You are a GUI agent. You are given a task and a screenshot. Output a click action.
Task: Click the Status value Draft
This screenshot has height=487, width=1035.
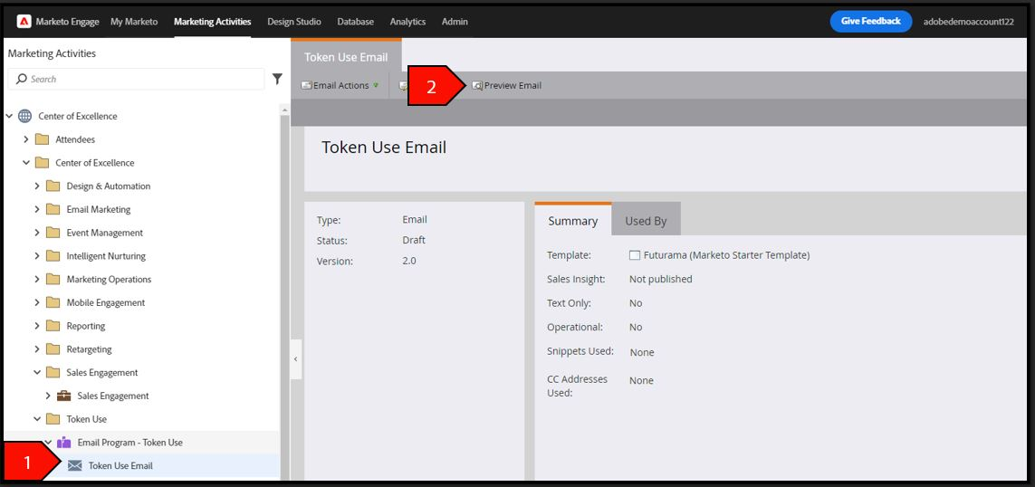414,240
